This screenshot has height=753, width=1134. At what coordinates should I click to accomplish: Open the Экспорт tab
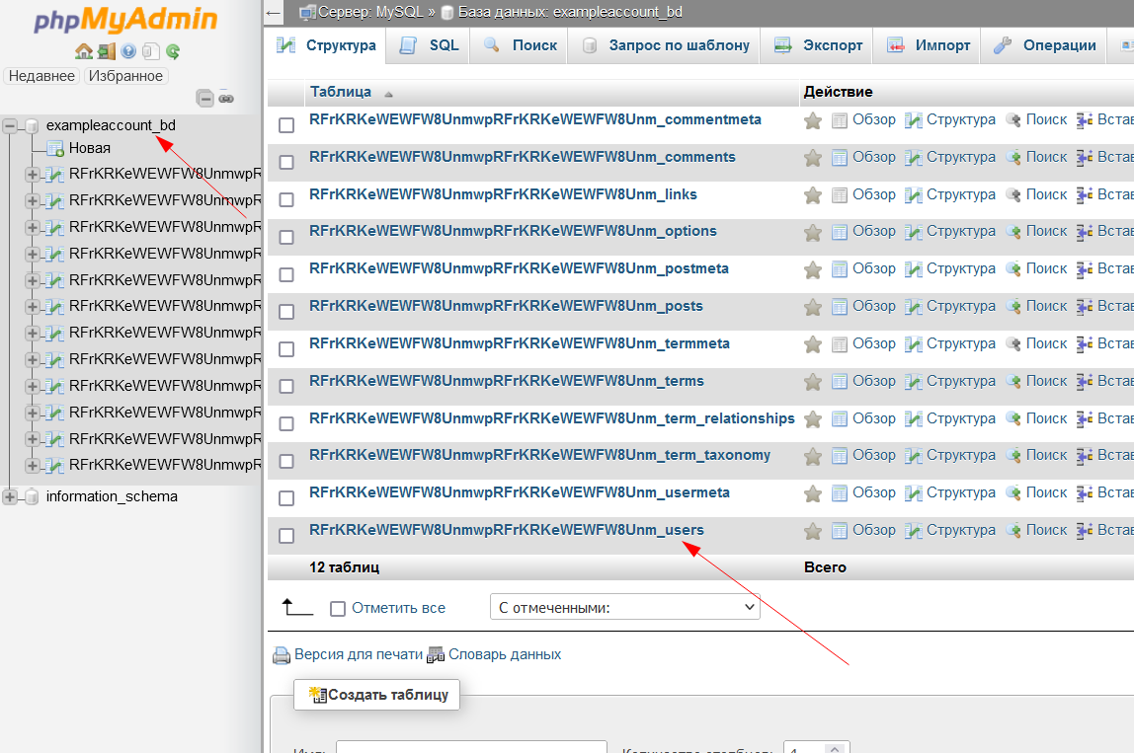pos(819,45)
